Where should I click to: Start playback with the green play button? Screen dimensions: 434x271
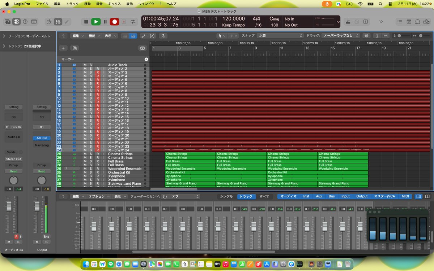[x=96, y=22]
